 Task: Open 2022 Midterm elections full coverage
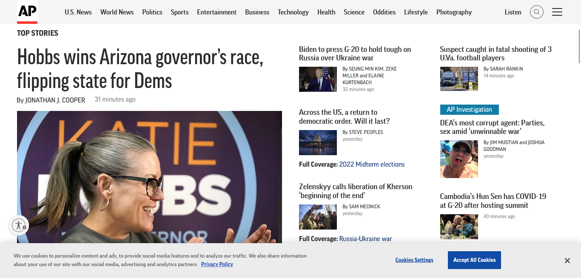click(x=372, y=165)
